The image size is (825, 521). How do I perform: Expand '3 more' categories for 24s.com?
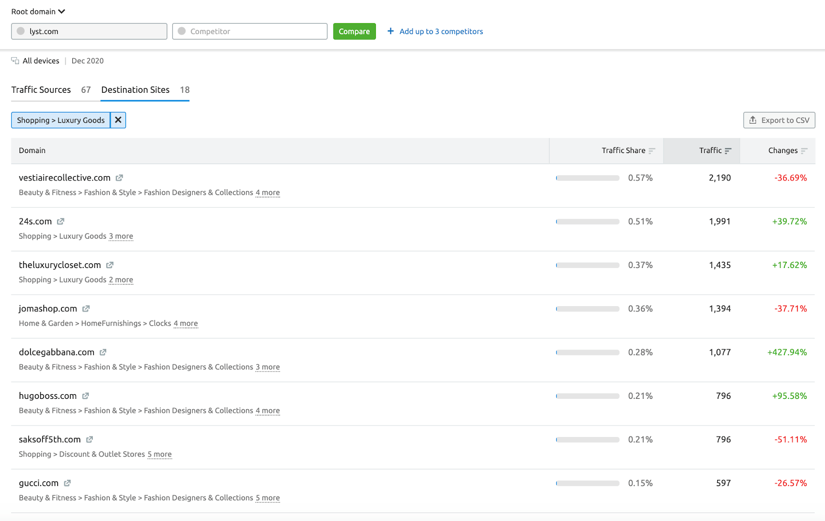click(x=121, y=237)
